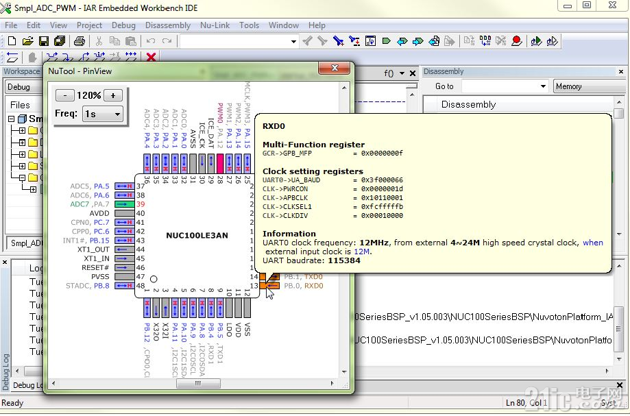Close the Disassembly panel
The height and width of the screenshot is (416, 630).
coord(621,71)
